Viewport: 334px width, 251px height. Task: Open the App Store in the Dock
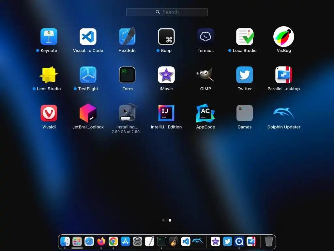(x=126, y=242)
